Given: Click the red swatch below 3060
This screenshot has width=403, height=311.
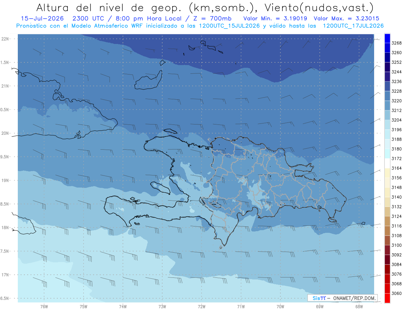Looking at the screenshot, I should (x=387, y=298).
